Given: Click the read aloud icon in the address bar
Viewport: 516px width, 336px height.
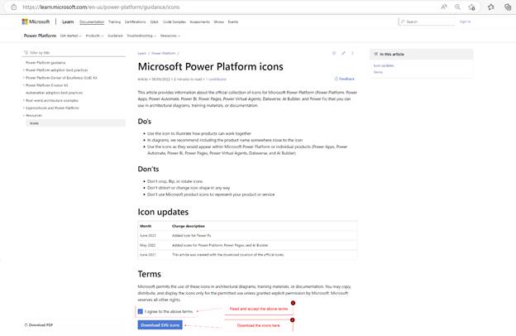Looking at the screenshot, I should click(x=444, y=7).
